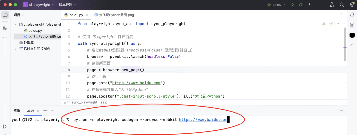The height and width of the screenshot is (135, 357).
Task: Hide the terminal panel
Action: click(341, 111)
